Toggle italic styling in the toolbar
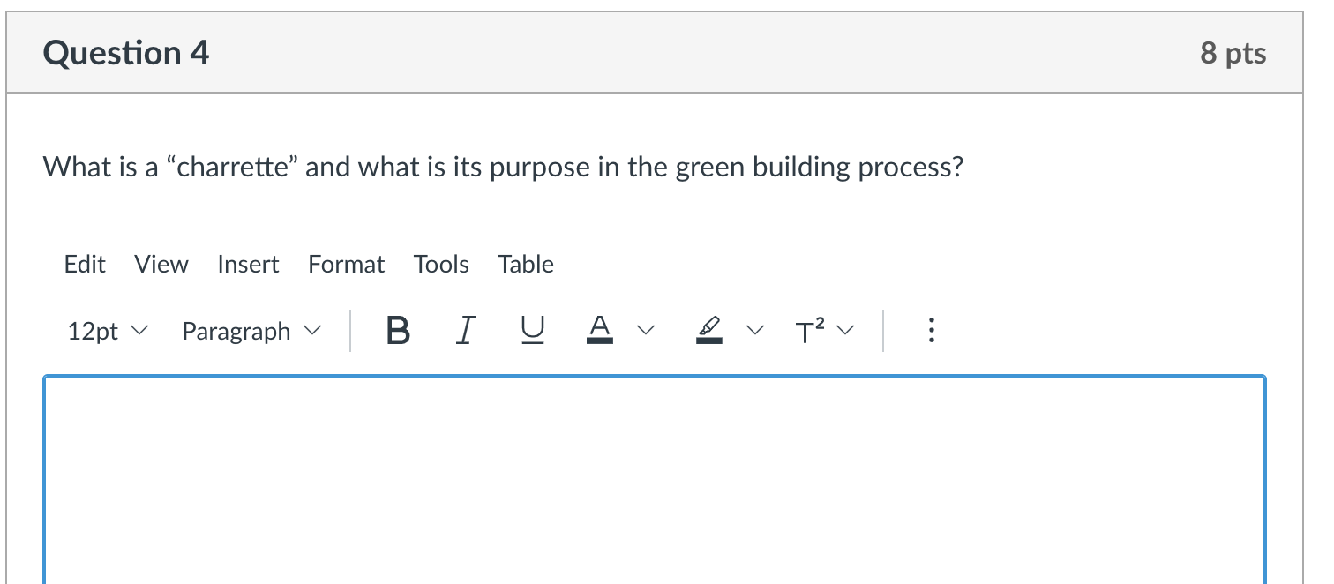 click(x=465, y=330)
